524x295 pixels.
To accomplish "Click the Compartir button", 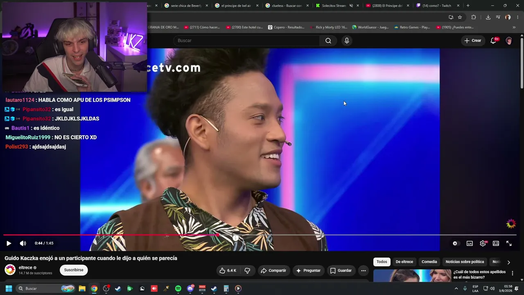I will (273, 270).
